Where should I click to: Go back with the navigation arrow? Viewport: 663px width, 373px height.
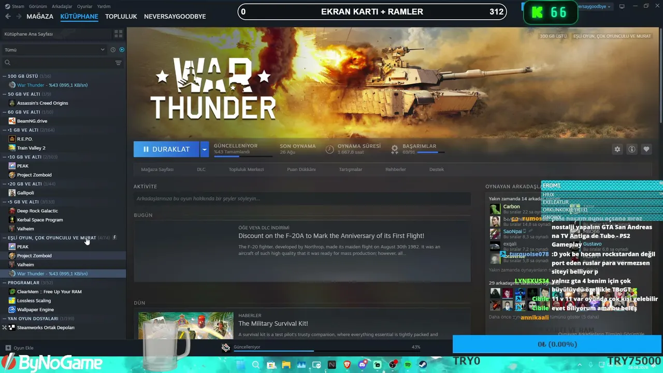(x=8, y=17)
